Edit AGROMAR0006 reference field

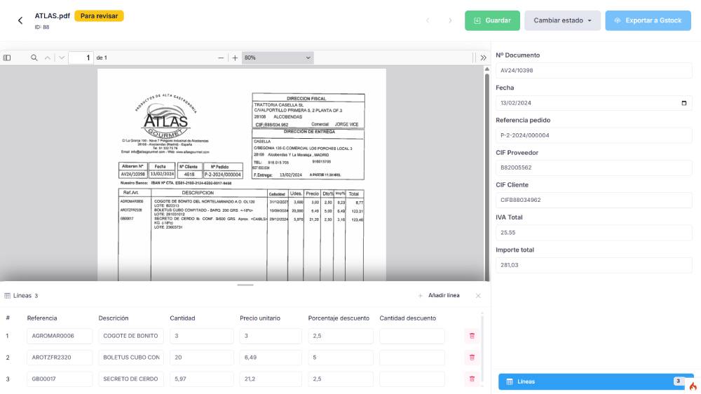click(x=60, y=336)
